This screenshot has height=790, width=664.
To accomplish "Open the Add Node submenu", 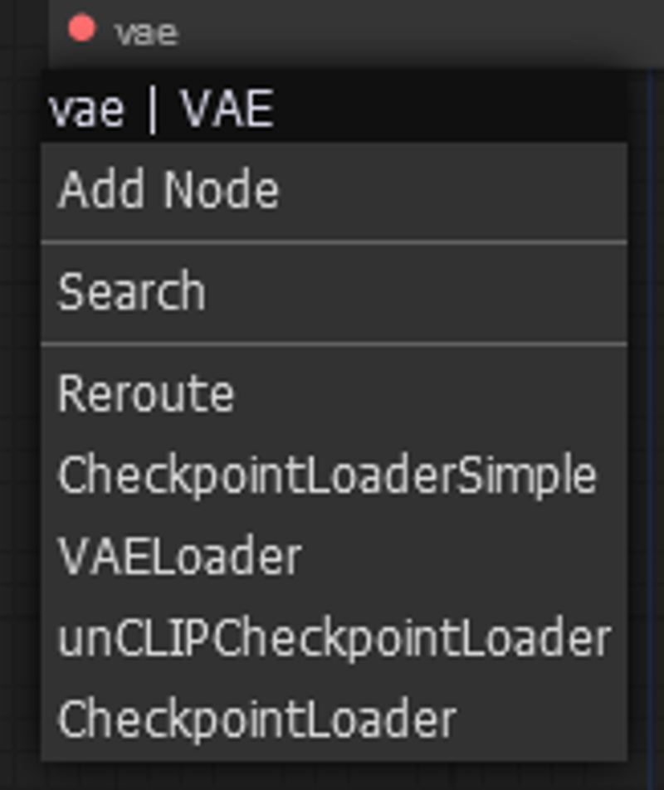I will click(334, 192).
